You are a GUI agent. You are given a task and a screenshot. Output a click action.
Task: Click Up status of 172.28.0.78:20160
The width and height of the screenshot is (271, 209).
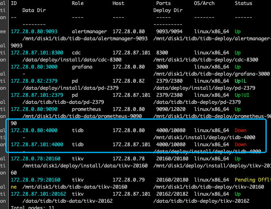point(238,159)
